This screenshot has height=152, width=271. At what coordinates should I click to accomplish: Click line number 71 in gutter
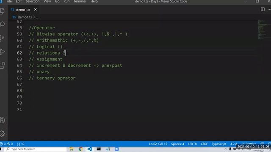click(19, 109)
